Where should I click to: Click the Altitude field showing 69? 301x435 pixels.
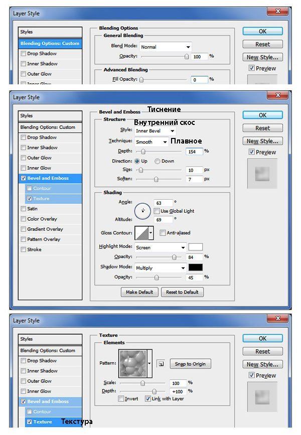(x=163, y=220)
